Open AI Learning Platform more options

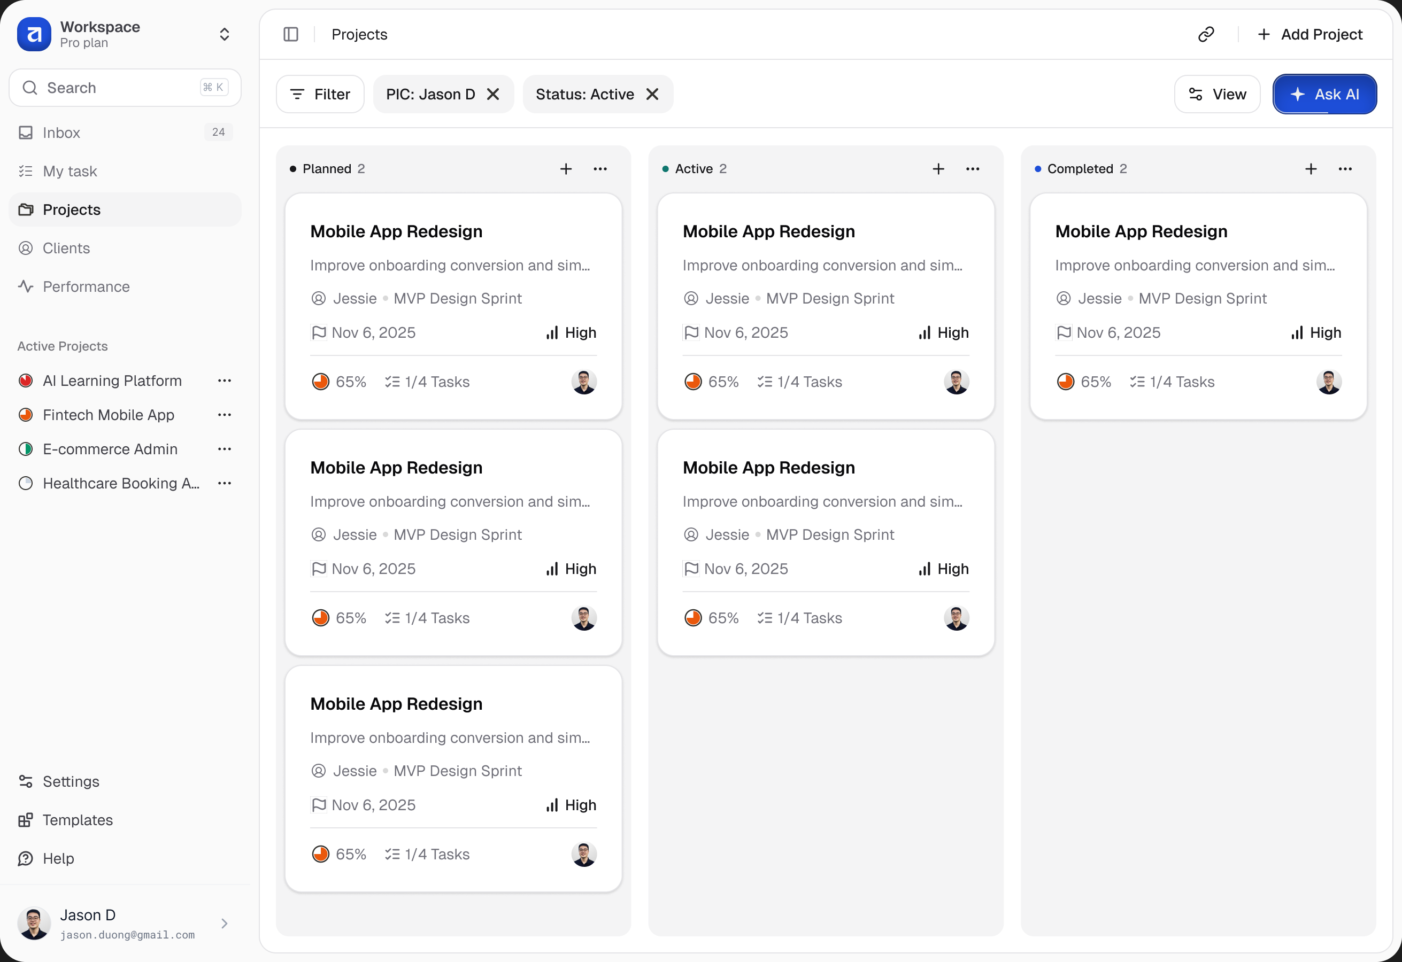point(225,381)
